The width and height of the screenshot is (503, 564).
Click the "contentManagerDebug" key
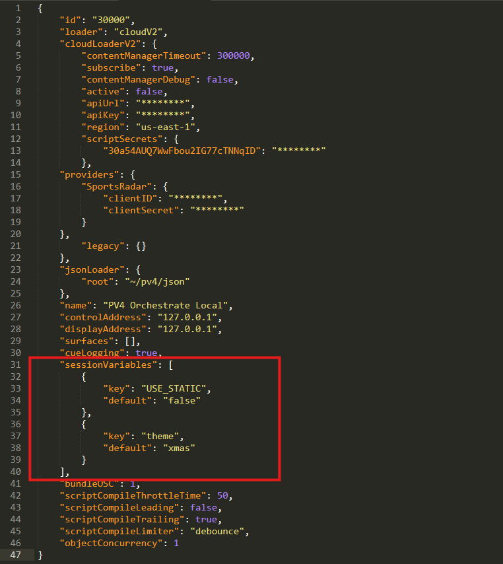[x=139, y=79]
